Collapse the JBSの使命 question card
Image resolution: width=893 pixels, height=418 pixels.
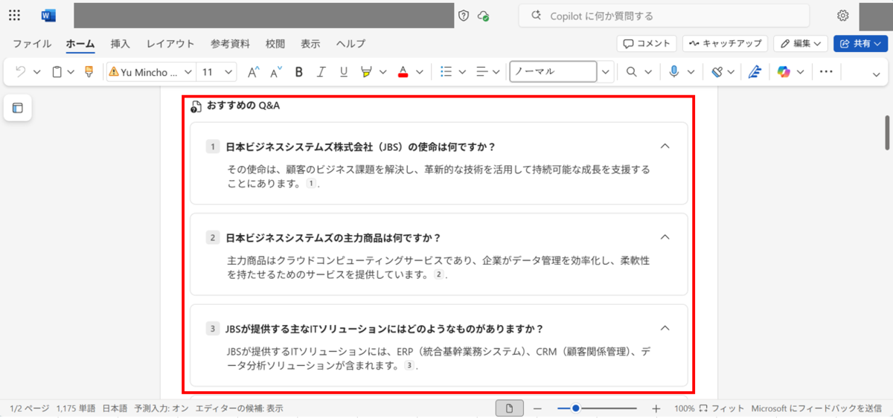click(665, 146)
